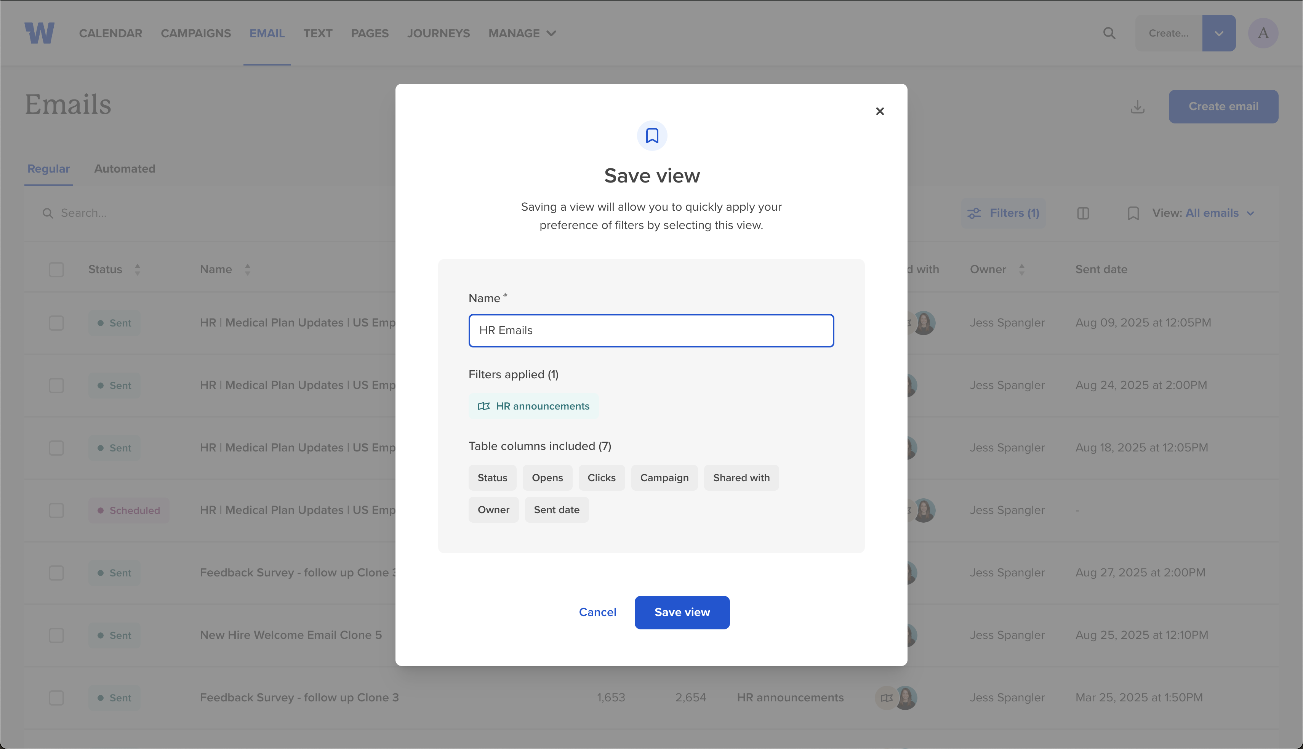Screen dimensions: 1303x749
Task: Select the header checkbox to select all emails
Action: (56, 269)
